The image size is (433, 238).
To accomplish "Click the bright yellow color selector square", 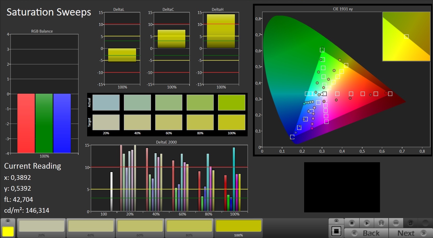I will 8,232.
